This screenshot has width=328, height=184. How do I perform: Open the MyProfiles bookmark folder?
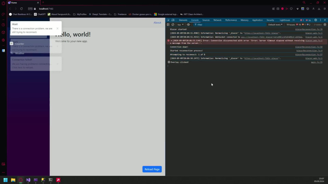(x=80, y=14)
